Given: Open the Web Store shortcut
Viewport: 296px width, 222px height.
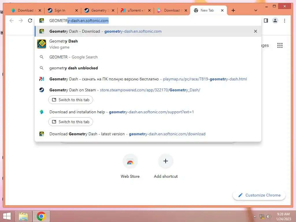Looking at the screenshot, I should tap(130, 166).
